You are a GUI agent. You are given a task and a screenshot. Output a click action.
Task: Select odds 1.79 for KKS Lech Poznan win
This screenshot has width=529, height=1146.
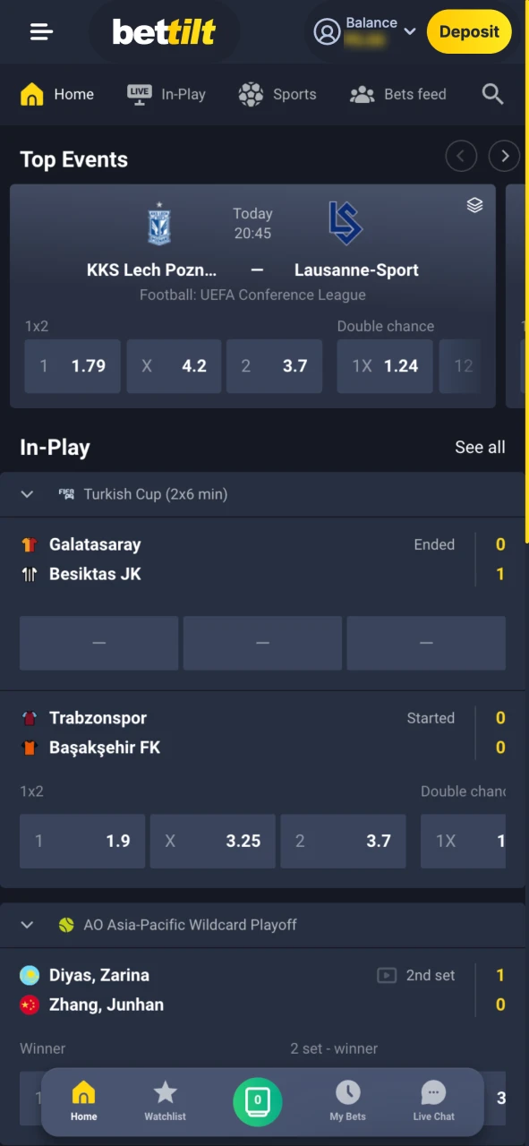(x=72, y=366)
